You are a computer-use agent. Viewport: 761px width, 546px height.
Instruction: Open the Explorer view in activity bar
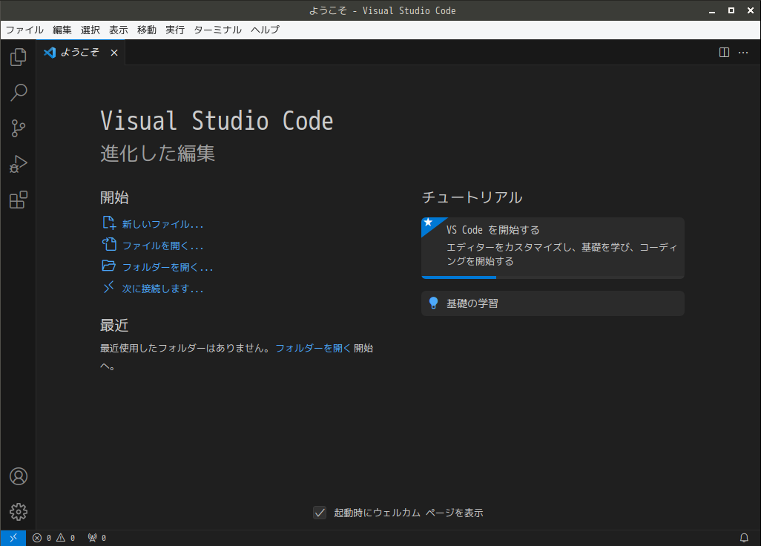pyautogui.click(x=18, y=57)
